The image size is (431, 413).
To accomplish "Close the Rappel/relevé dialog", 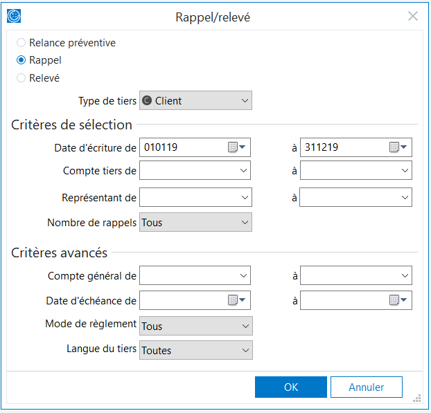I will [x=412, y=17].
